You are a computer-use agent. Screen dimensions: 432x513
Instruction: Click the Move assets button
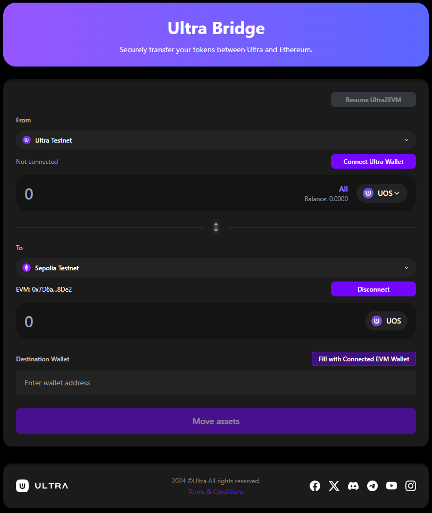[216, 420]
